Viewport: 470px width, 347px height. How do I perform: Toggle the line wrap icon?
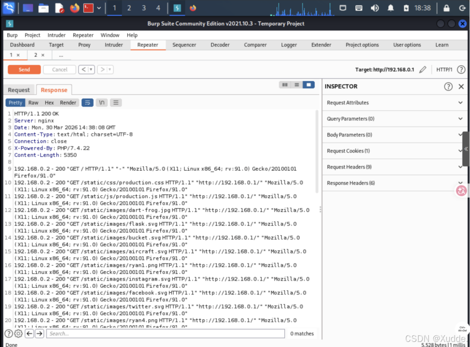(87, 103)
